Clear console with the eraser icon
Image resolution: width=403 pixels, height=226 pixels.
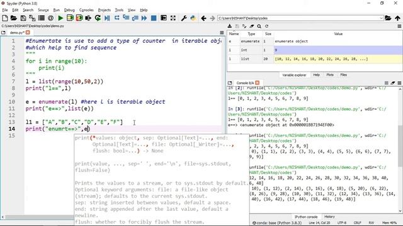[x=393, y=83]
